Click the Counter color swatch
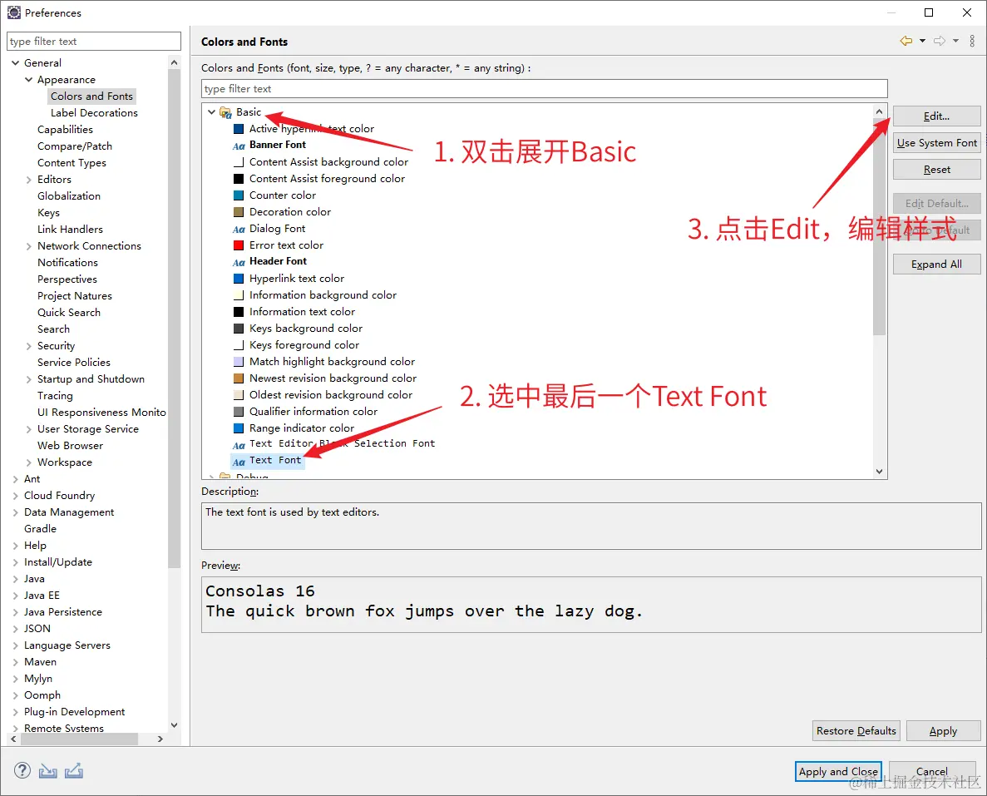The height and width of the screenshot is (796, 987). coord(239,195)
